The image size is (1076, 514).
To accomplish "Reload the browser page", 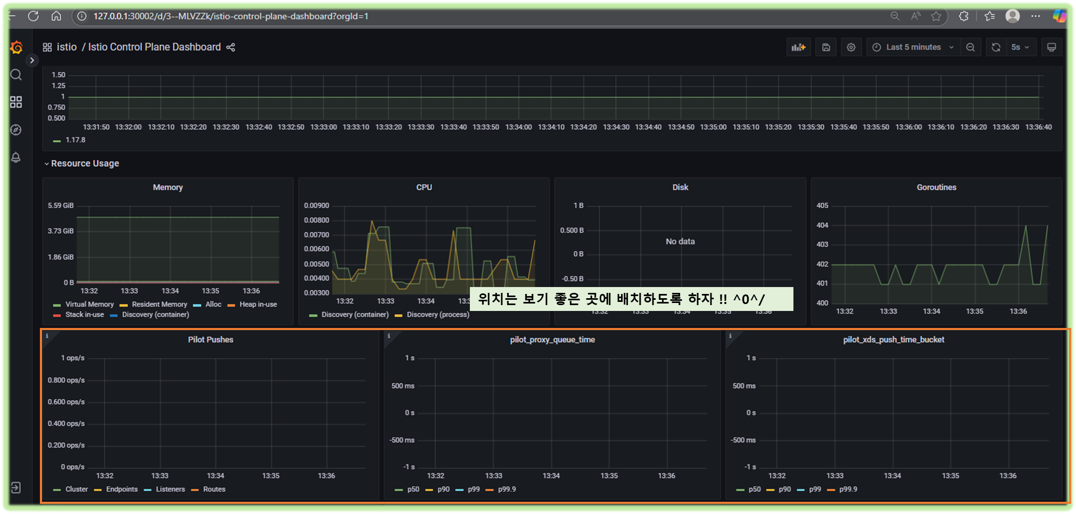I will pos(33,16).
